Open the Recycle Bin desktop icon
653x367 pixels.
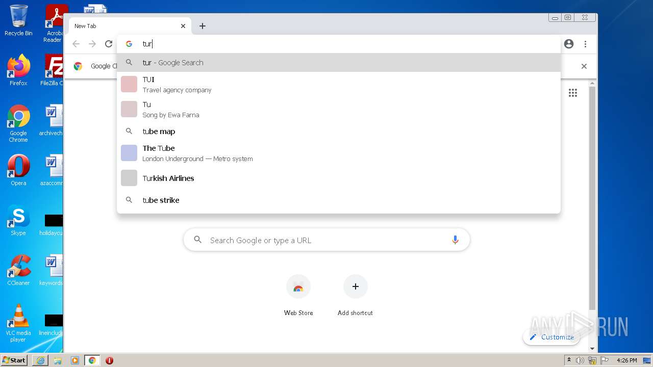coord(18,20)
